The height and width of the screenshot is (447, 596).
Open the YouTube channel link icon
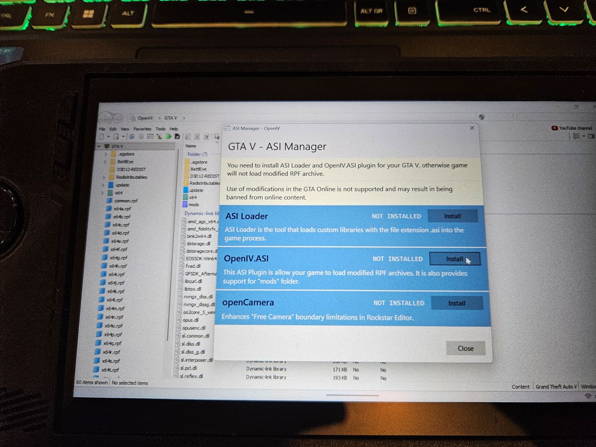click(554, 128)
